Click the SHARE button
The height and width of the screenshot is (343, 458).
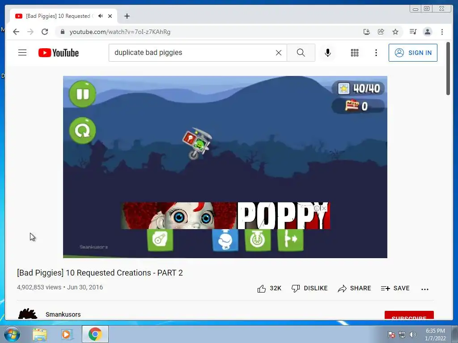354,288
